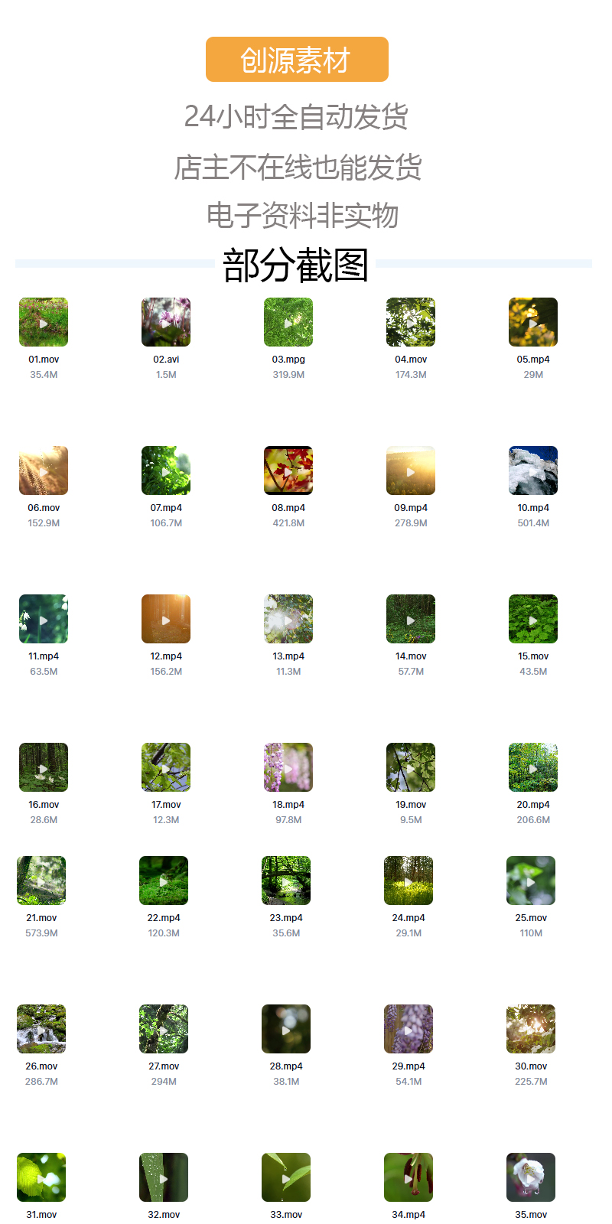Click the 20.mp4 video thumbnail
Viewport: 612px width, 1224px height.
(x=533, y=767)
